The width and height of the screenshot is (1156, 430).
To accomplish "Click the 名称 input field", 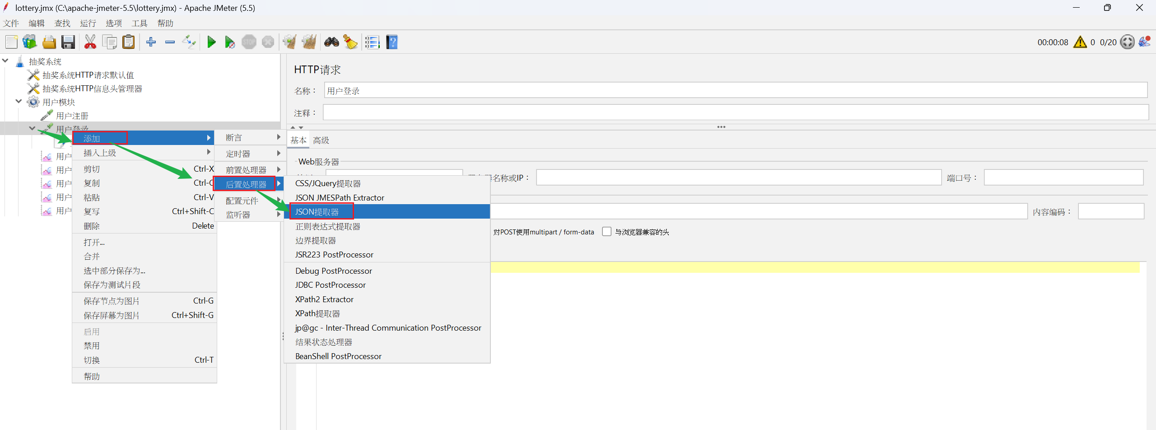I will click(x=736, y=90).
